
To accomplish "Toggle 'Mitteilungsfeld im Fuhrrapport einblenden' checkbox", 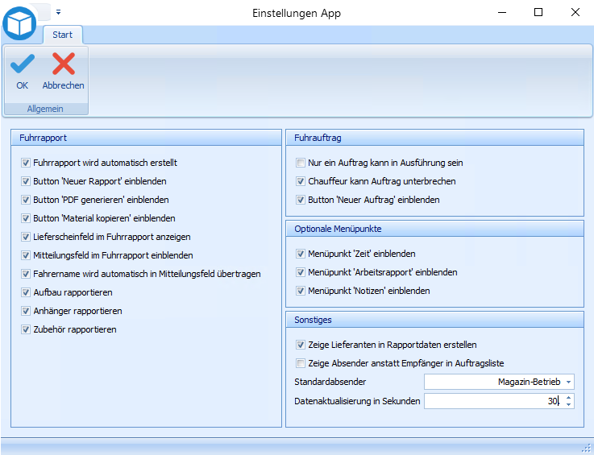I will click(25, 255).
